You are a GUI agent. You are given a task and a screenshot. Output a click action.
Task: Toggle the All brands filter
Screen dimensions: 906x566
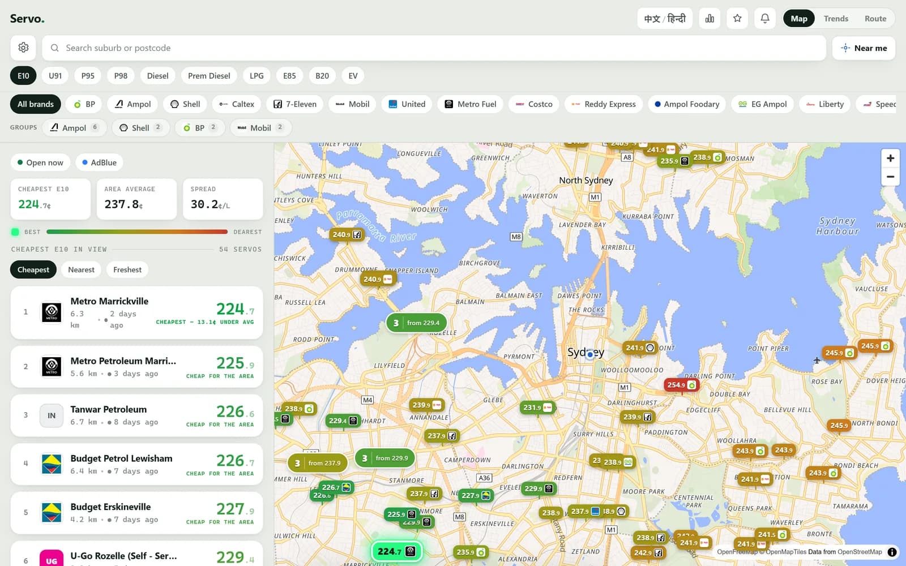[x=36, y=104]
